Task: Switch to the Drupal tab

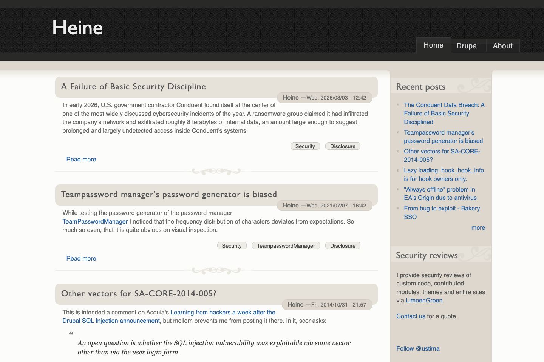Action: coord(468,46)
